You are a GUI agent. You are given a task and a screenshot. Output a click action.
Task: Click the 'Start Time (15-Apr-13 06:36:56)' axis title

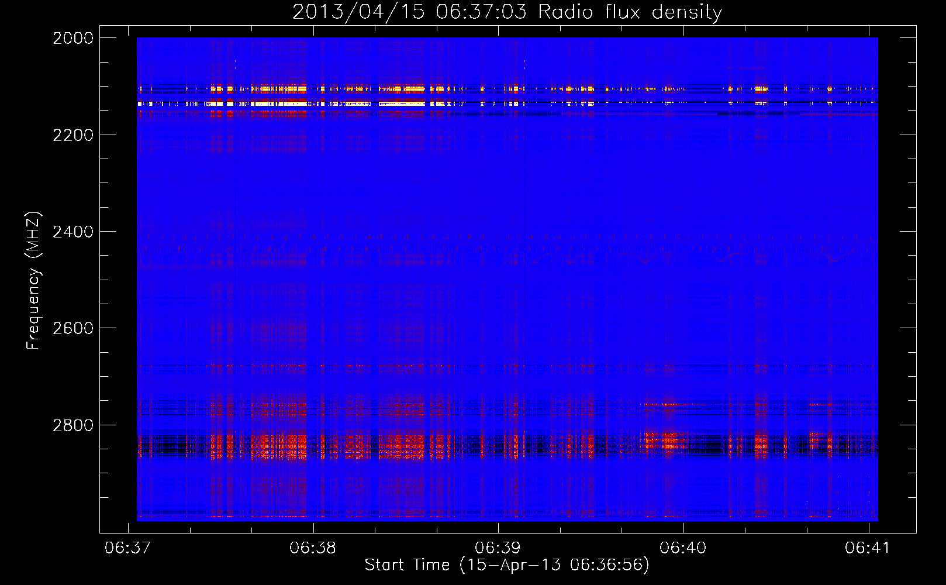pos(507,565)
